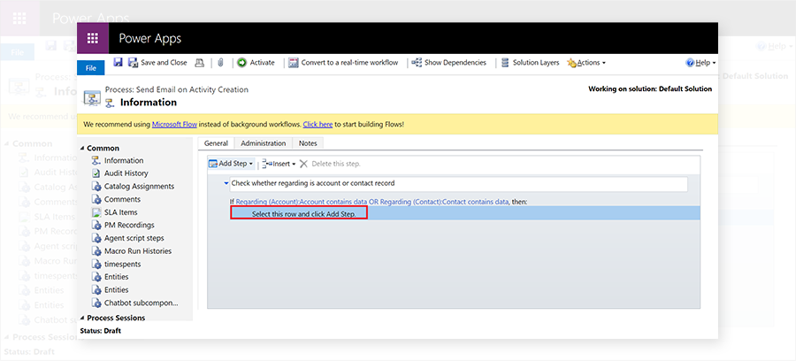Open the Help dropdown in front window
796x361 pixels.
[700, 63]
